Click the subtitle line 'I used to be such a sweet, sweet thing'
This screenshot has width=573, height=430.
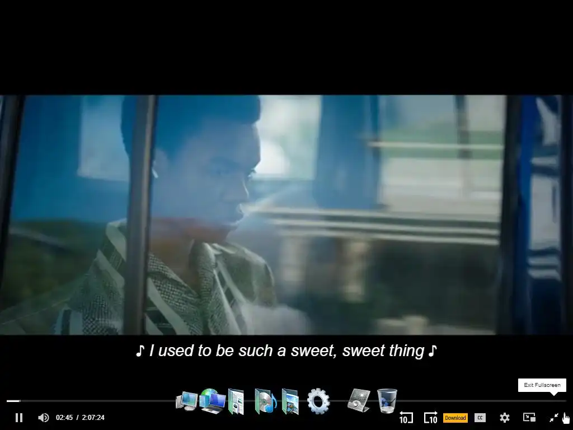286,350
